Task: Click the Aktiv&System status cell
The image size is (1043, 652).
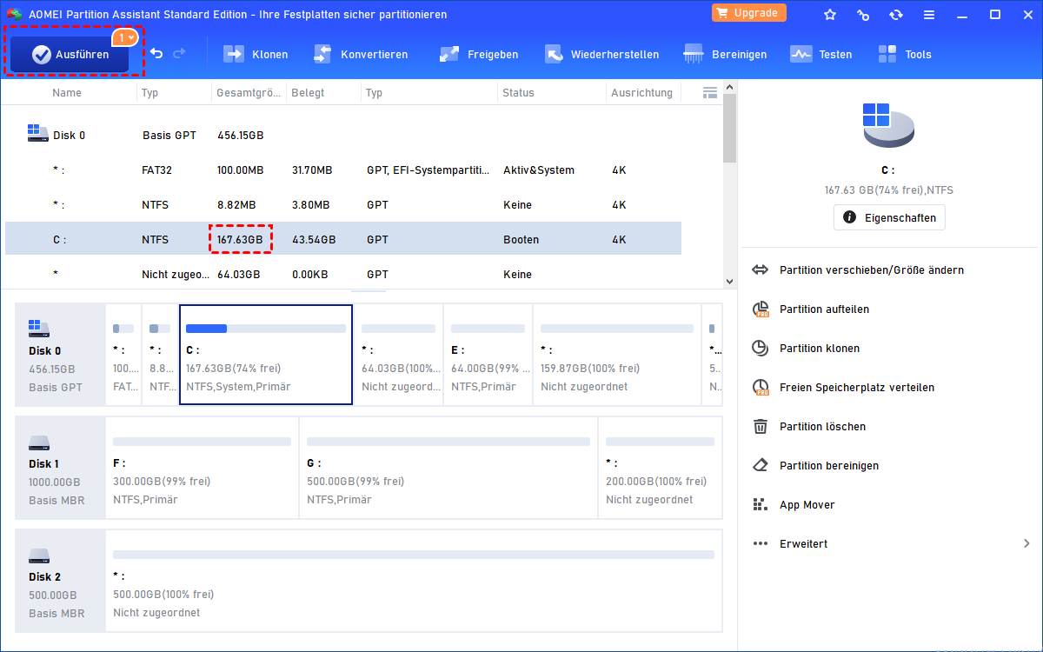Action: pyautogui.click(x=538, y=170)
